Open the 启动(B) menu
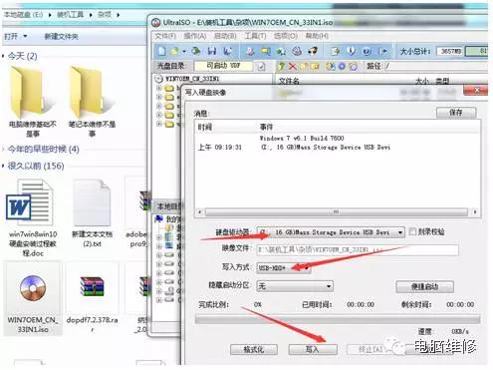 point(225,36)
